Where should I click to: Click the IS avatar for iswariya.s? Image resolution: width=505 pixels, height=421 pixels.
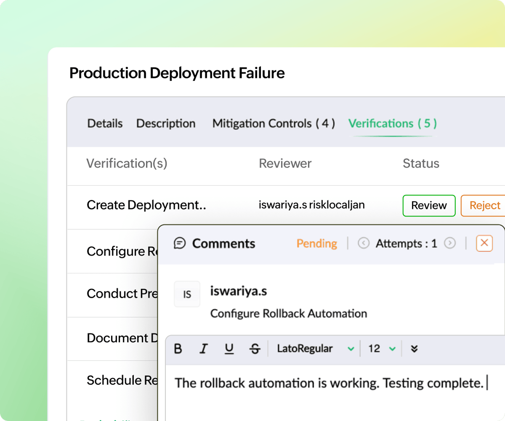pyautogui.click(x=187, y=294)
